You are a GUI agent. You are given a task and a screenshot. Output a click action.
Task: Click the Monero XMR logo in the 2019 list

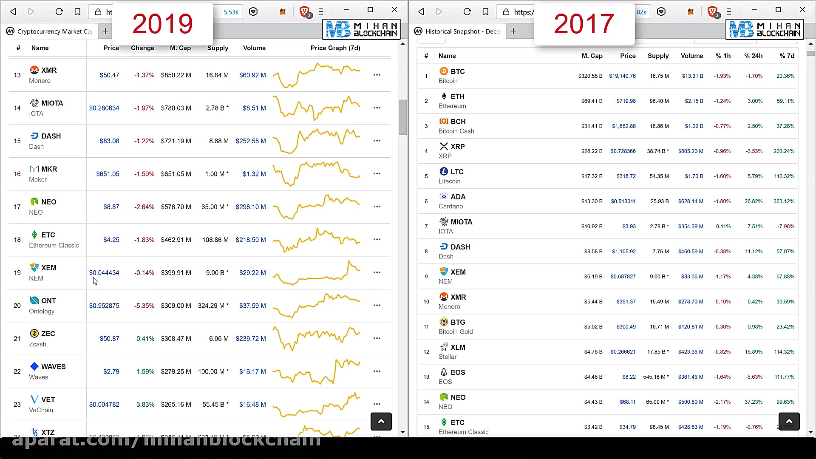coord(34,70)
